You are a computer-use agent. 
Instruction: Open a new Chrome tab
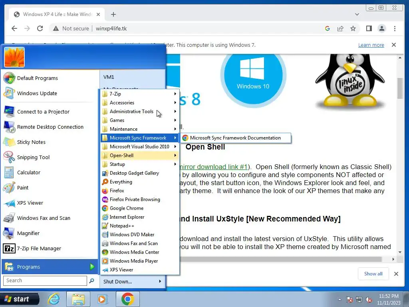coord(113,14)
